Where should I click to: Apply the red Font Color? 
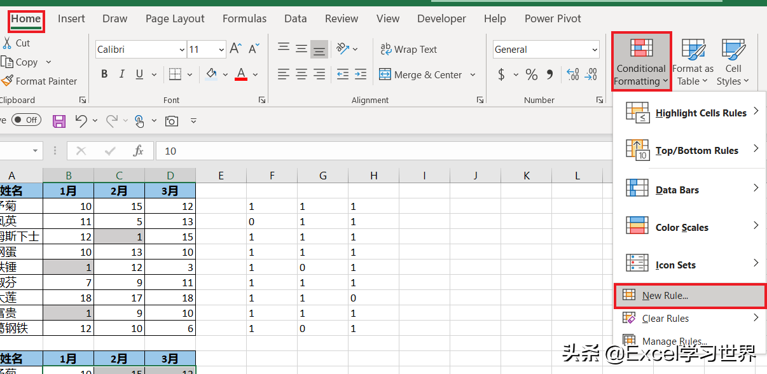[x=241, y=75]
